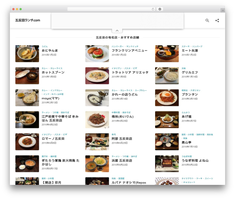Click the curry thumbnail for ホットスプーン
The width and height of the screenshot is (235, 199).
[27, 76]
